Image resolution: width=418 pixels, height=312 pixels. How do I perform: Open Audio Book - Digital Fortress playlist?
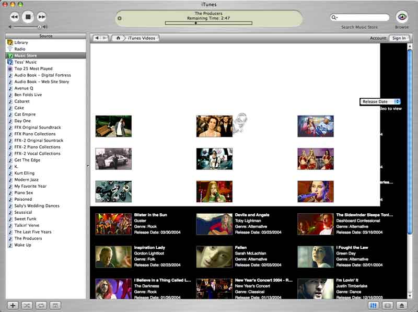tap(46, 75)
